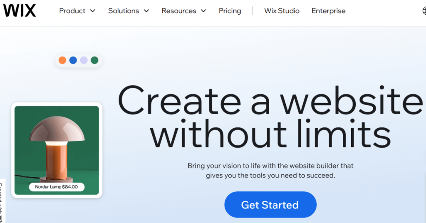Open the Resources menu

tap(179, 11)
